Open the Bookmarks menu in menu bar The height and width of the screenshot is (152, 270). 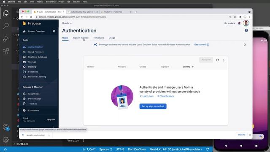pyautogui.click(x=51, y=2)
